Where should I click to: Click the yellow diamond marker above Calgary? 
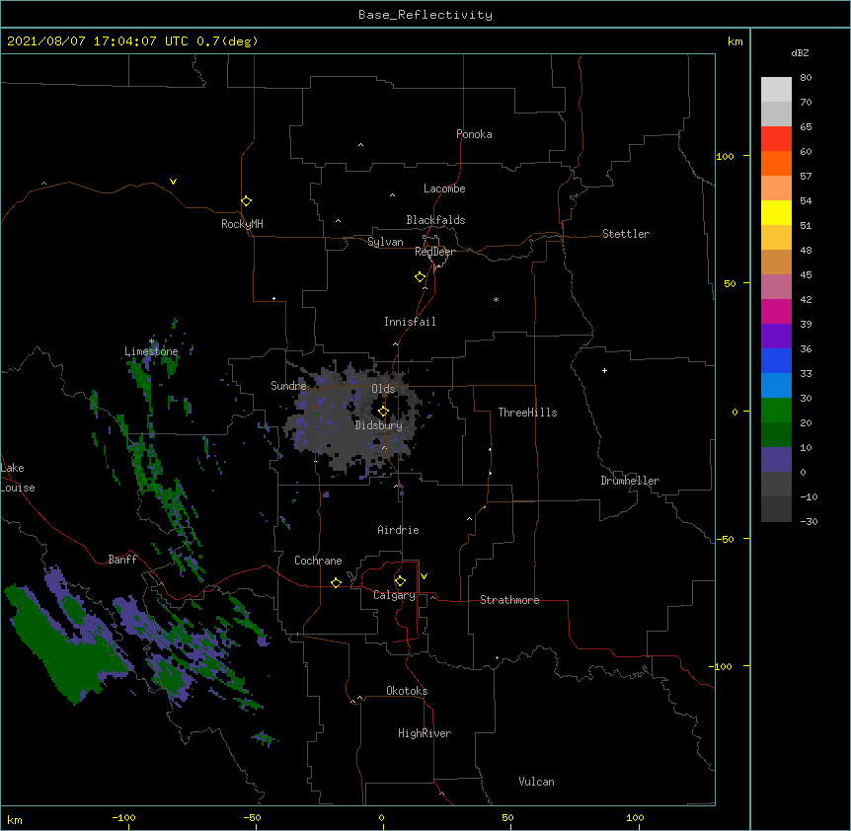point(400,581)
